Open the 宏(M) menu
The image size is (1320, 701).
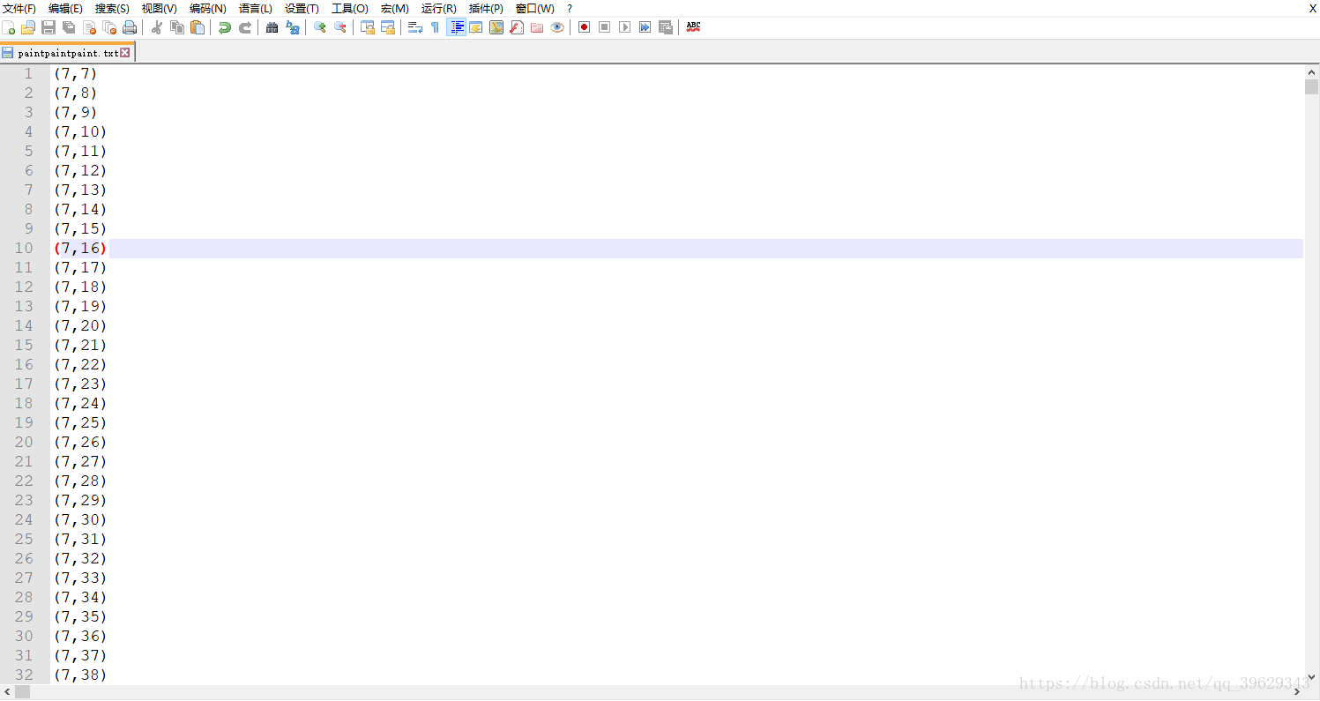(395, 8)
